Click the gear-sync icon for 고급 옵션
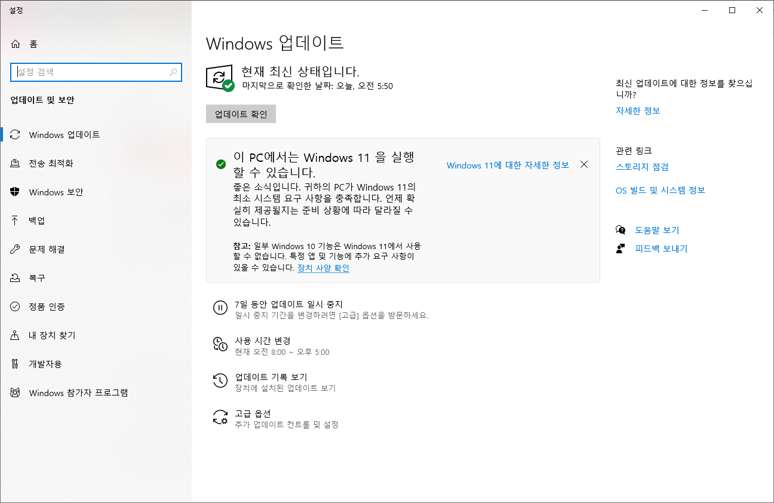The image size is (774, 503). 220,418
